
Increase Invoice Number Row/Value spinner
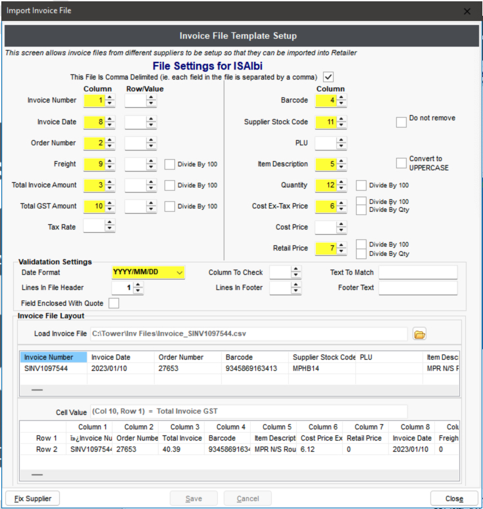point(151,97)
